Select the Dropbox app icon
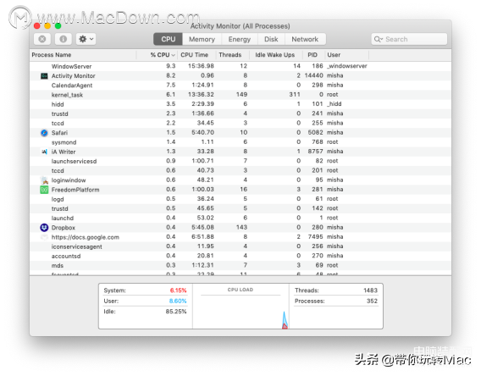This screenshot has height=376, width=481. [x=44, y=228]
